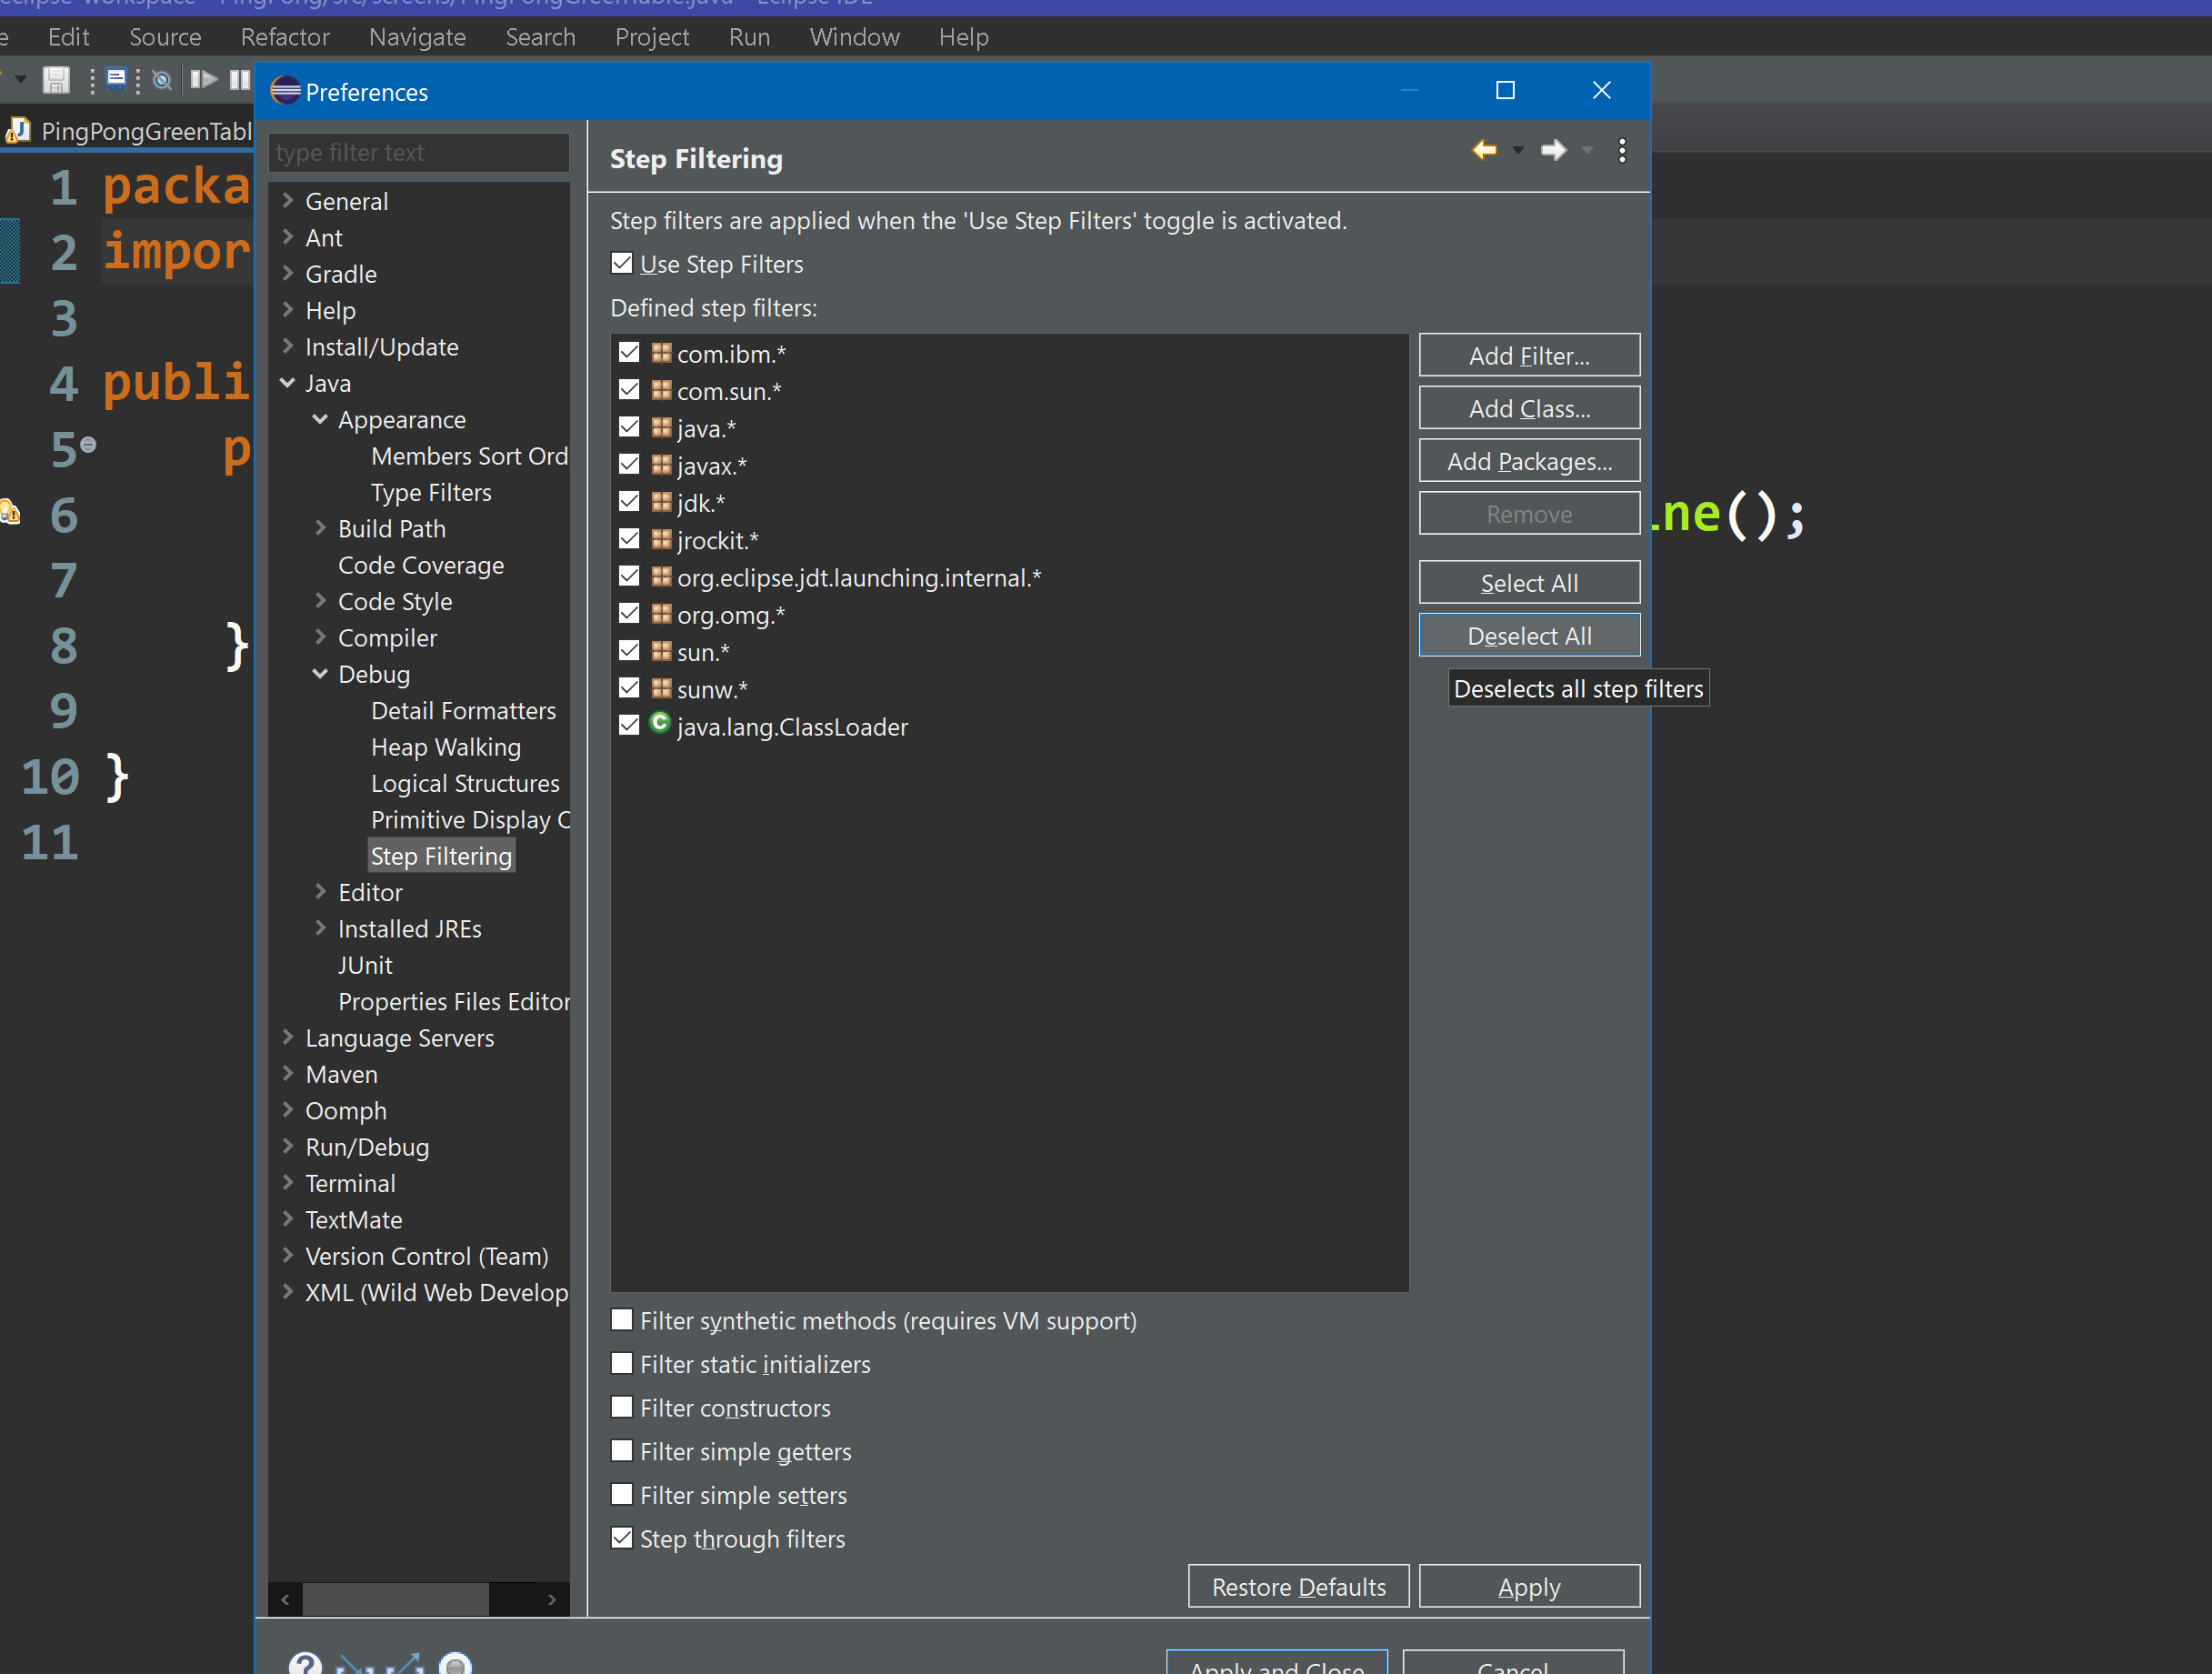The height and width of the screenshot is (1674, 2212).
Task: Expand the General tree node
Action: [288, 200]
